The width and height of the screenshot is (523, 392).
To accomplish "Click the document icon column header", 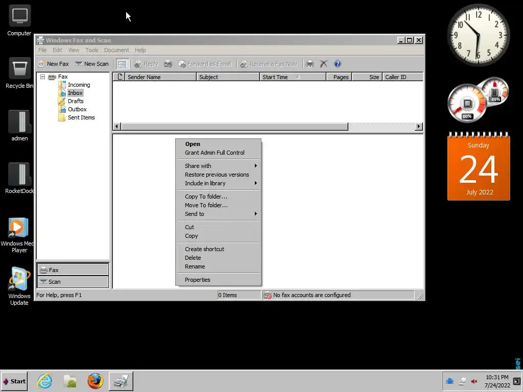I will tap(120, 77).
